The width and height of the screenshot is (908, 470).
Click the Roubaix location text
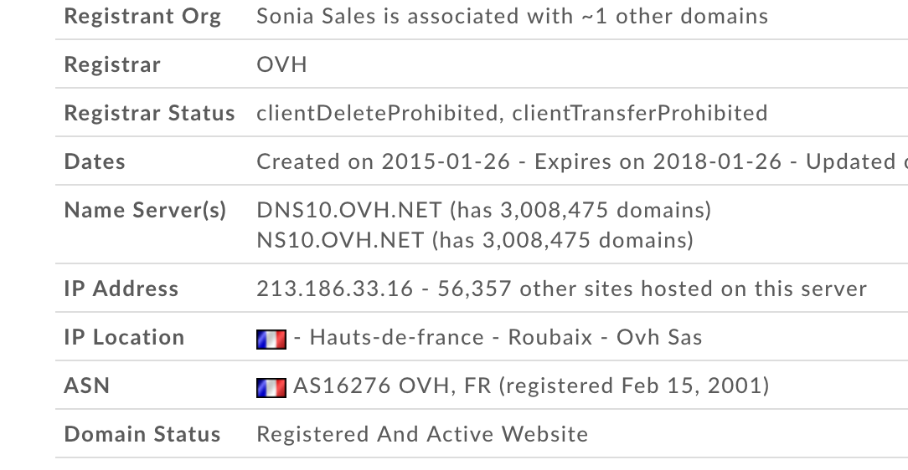(x=550, y=337)
